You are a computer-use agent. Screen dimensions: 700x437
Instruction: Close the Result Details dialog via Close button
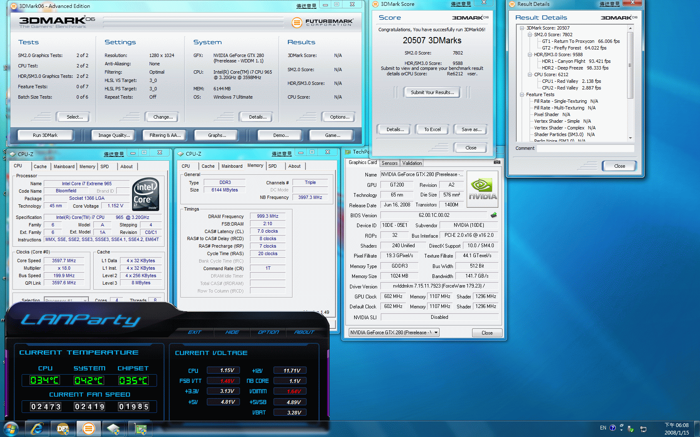619,166
